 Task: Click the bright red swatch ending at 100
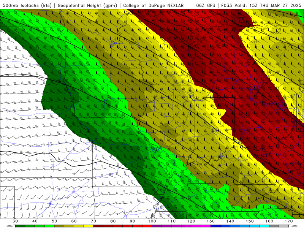(147, 226)
